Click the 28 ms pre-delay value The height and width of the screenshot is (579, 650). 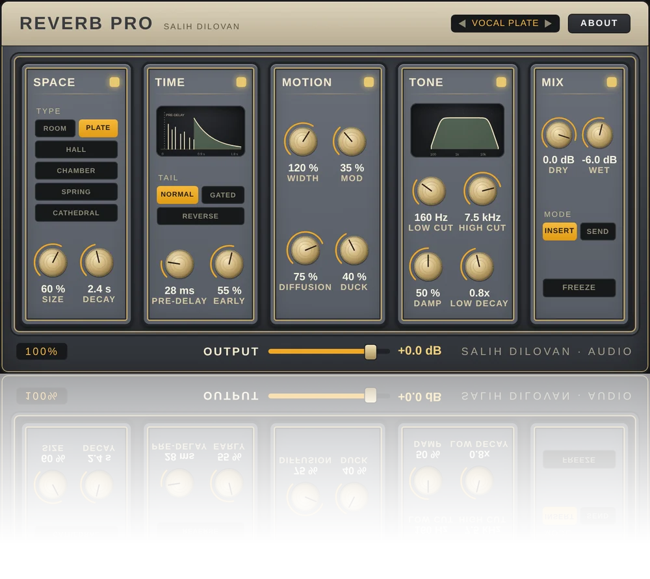[x=179, y=290]
